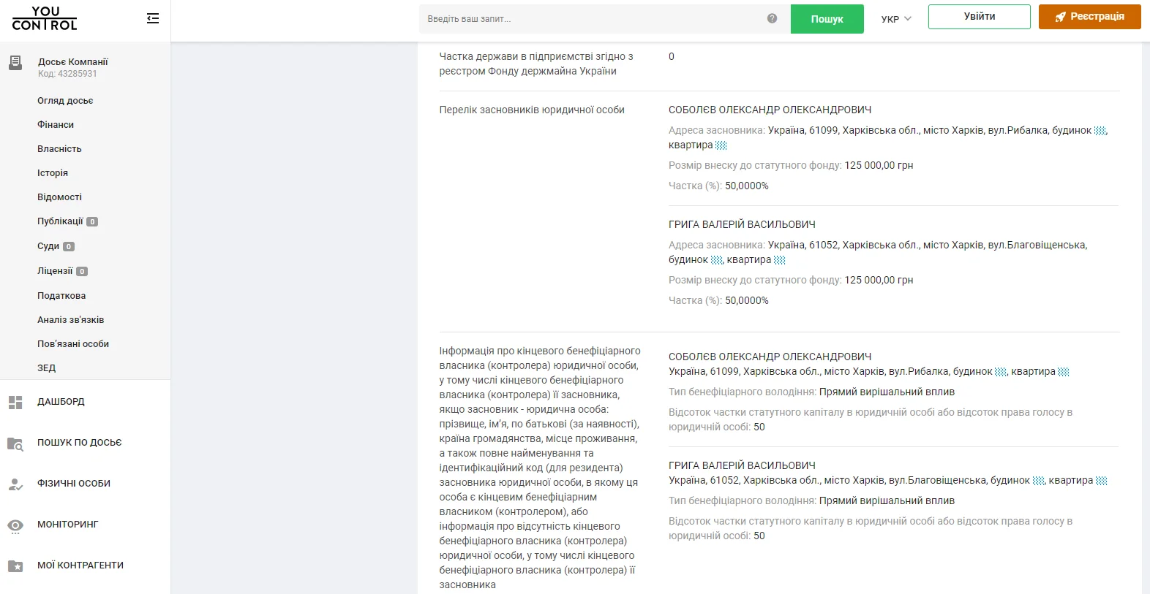Image resolution: width=1150 pixels, height=594 pixels.
Task: Click the company dossier document icon
Action: (15, 64)
